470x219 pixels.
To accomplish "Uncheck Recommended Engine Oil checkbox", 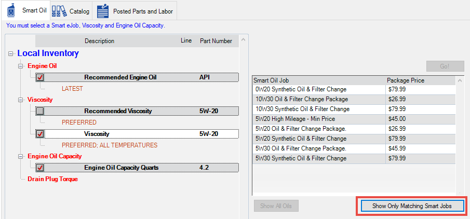I will click(40, 78).
